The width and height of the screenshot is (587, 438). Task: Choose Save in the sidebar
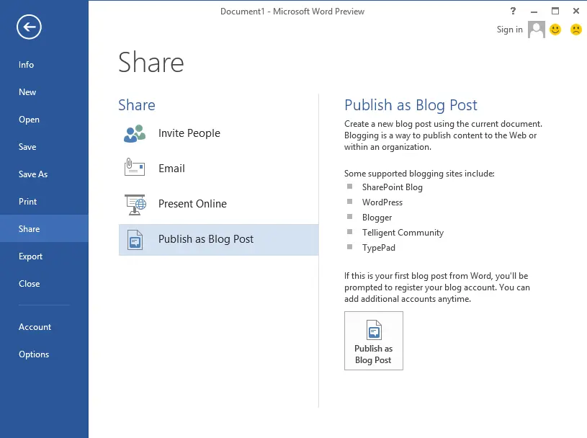[44, 147]
